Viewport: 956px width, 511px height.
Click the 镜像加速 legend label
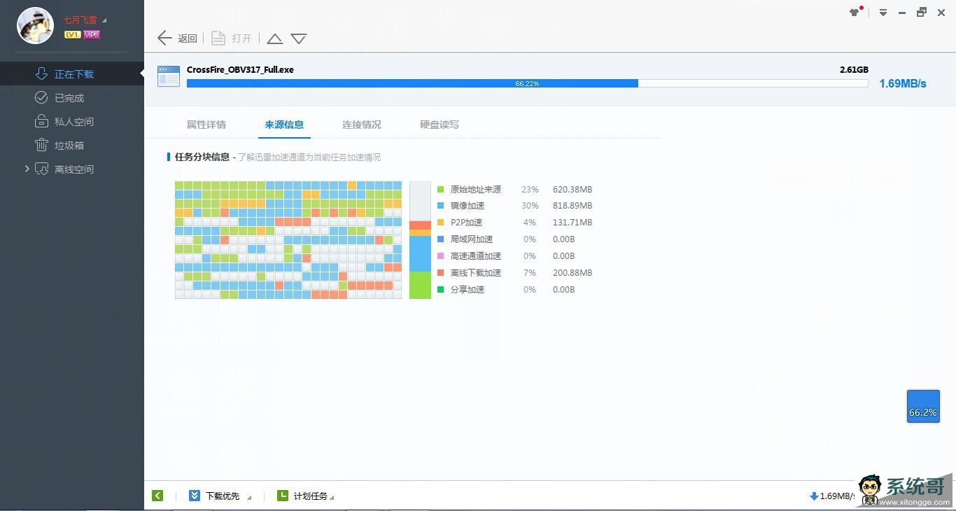468,206
